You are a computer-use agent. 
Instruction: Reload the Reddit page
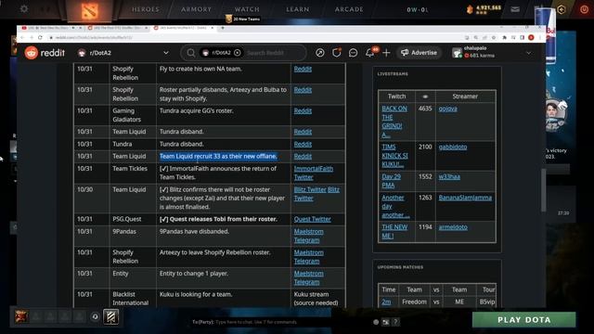pos(40,37)
